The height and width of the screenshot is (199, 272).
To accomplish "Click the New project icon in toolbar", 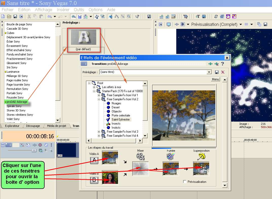I will [3, 16].
